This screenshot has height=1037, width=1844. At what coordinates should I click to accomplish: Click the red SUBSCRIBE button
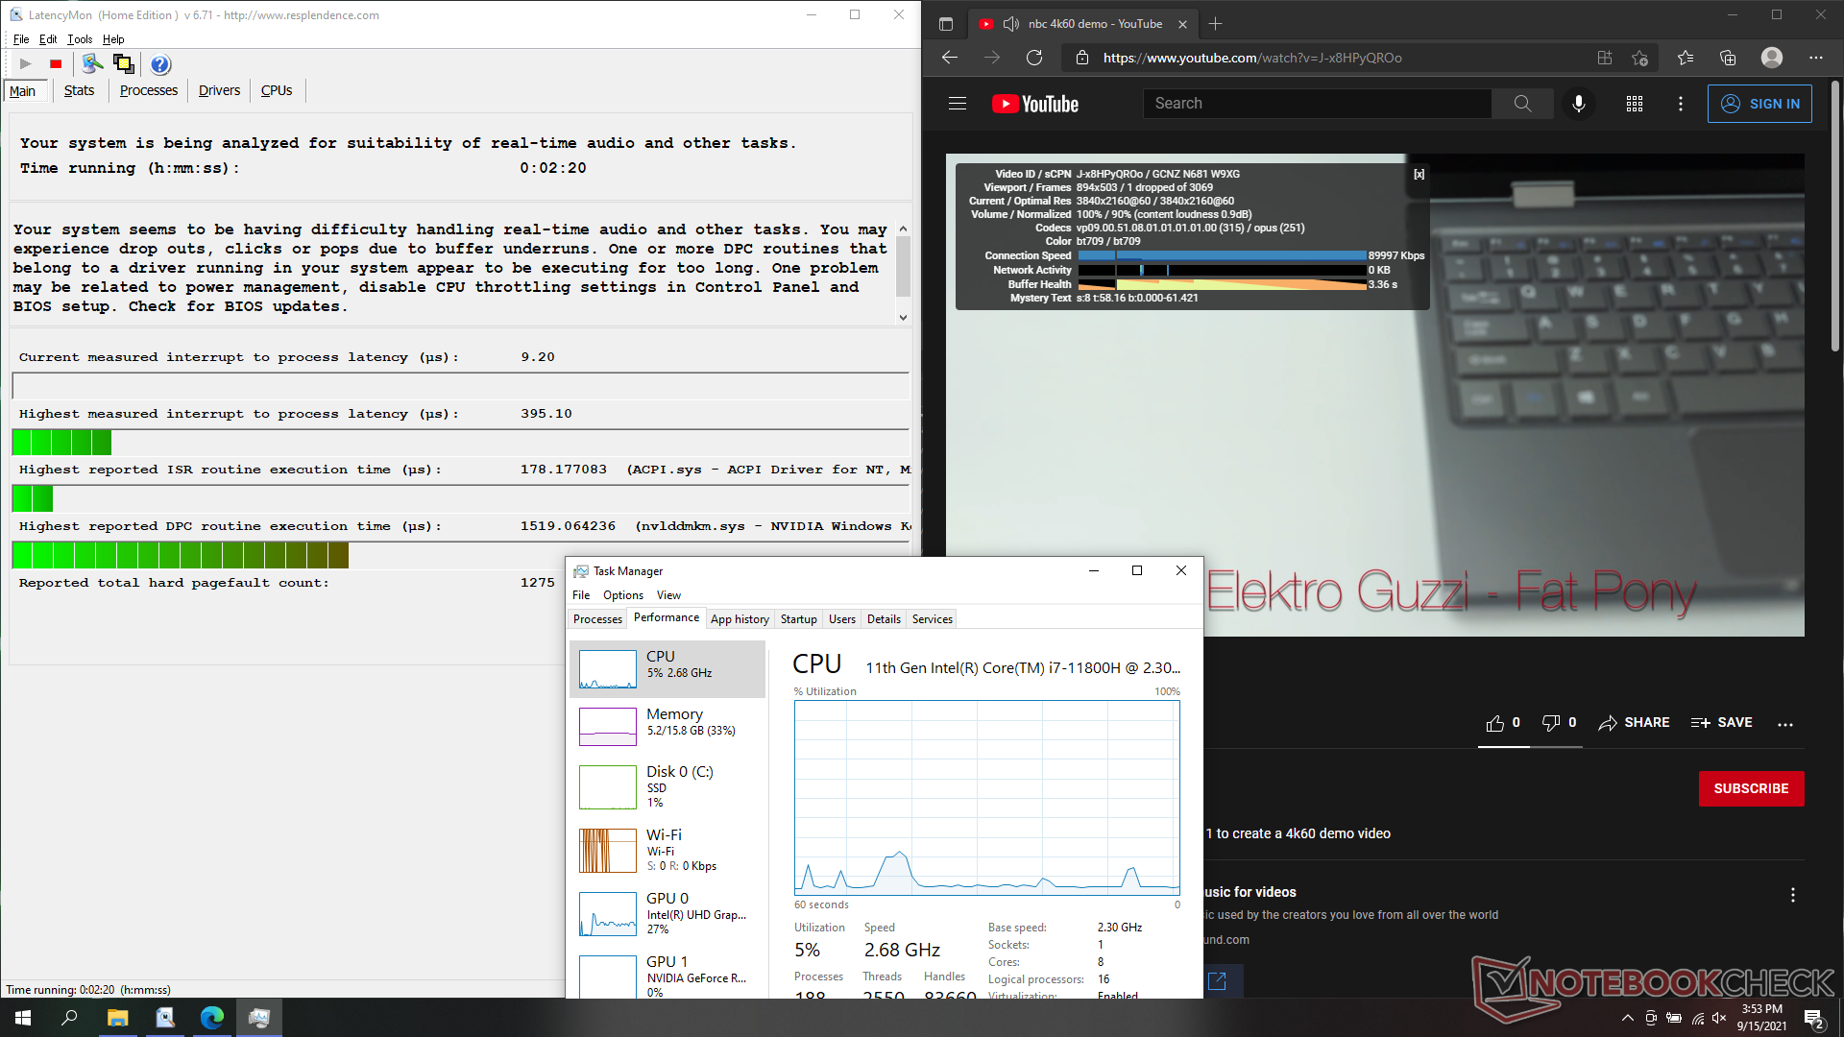pyautogui.click(x=1751, y=788)
